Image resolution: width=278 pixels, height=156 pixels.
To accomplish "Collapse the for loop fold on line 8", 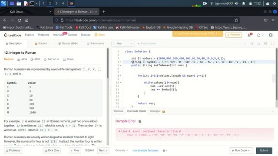I will point(121,76).
